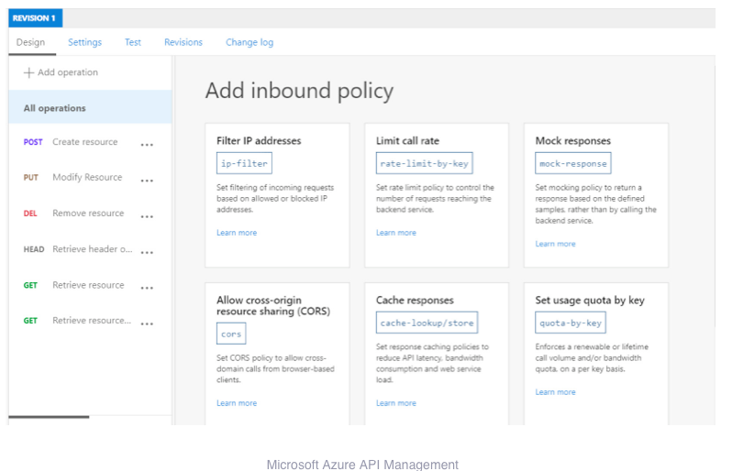Select All operations in the list

pos(90,108)
